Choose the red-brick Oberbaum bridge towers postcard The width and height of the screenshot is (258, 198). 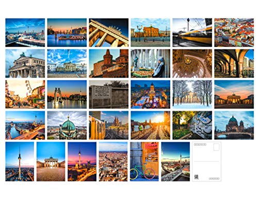coord(109,63)
